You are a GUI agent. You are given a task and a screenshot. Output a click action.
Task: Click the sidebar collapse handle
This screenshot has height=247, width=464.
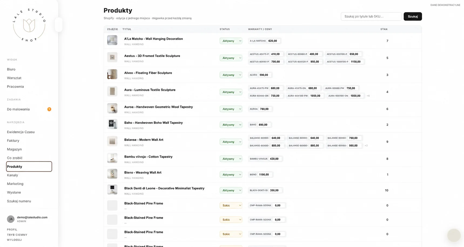(59, 25)
